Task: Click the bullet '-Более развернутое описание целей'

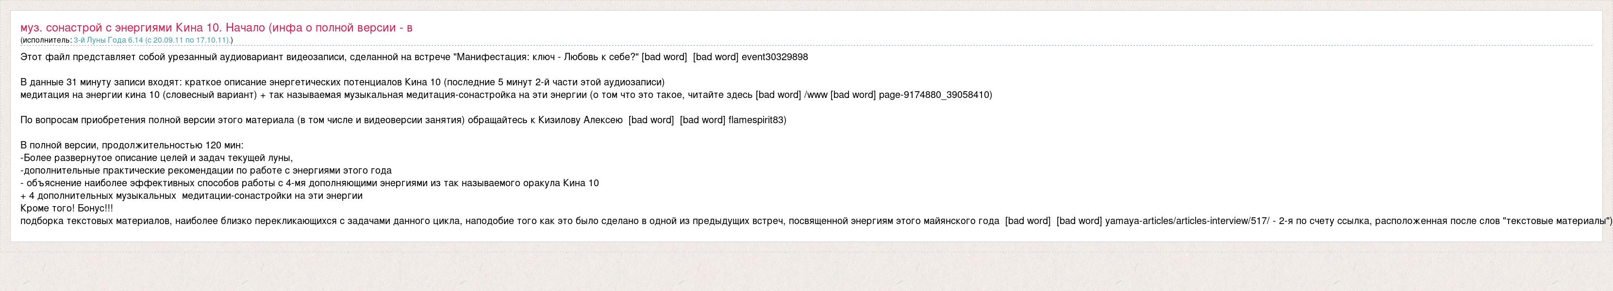Action: pos(156,158)
